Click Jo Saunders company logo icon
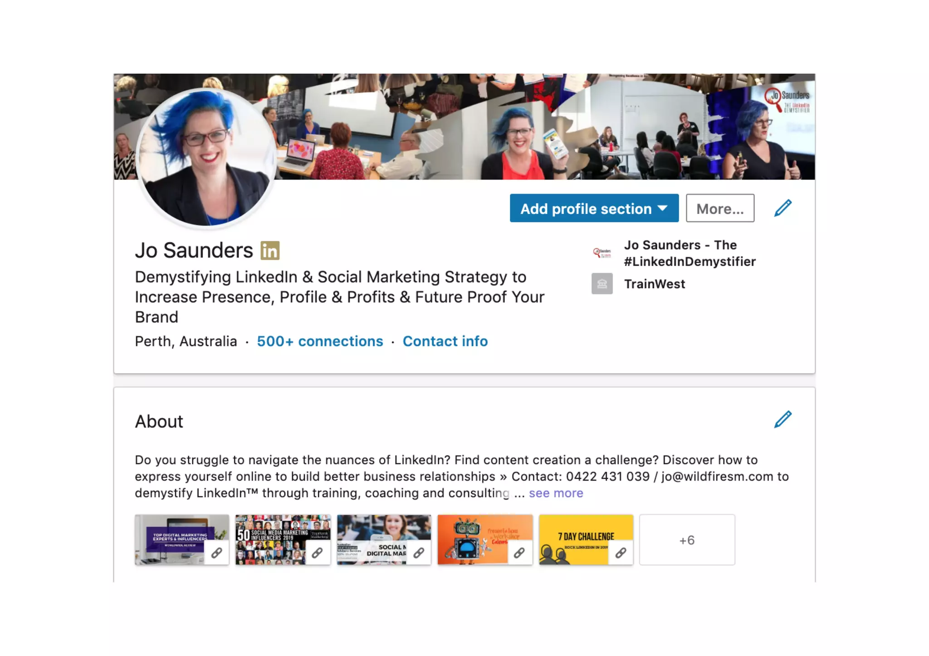Viewport: 929px width, 656px height. pos(602,253)
